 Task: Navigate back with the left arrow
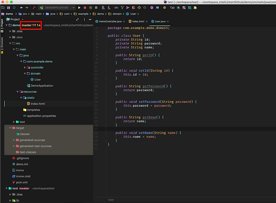click(x=21, y=8)
